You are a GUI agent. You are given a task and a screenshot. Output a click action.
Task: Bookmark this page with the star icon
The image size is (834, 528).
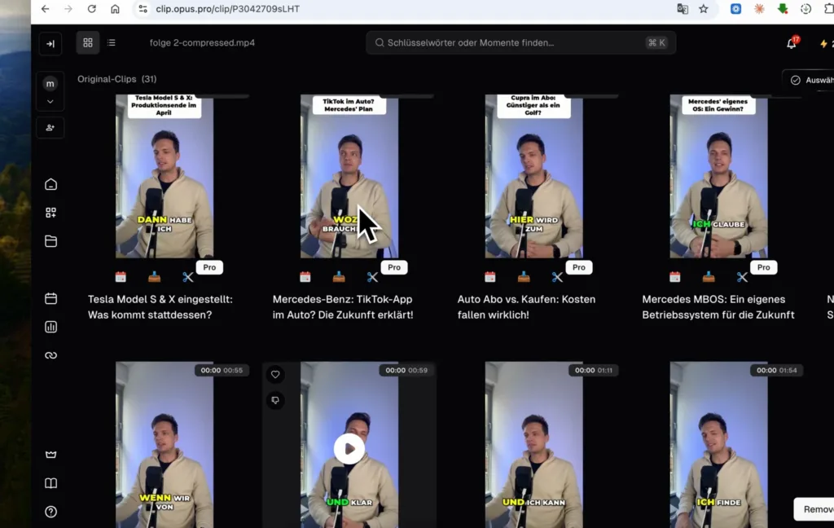click(x=704, y=9)
